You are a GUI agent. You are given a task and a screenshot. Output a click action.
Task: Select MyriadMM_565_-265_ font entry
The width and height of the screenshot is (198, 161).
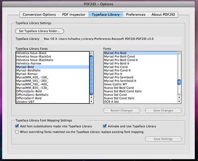click(53, 81)
